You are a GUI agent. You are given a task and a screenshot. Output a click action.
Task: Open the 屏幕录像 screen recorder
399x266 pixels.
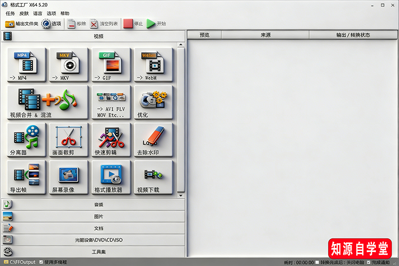(x=69, y=177)
